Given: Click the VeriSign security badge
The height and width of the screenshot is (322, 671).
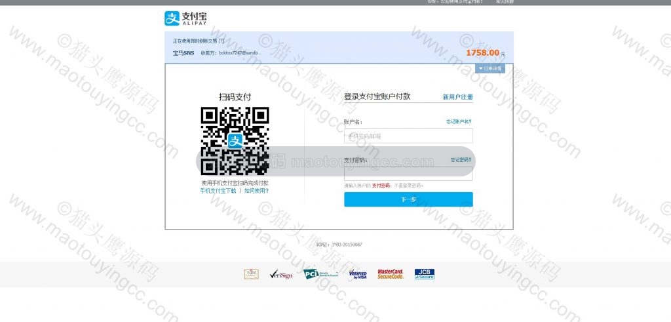Looking at the screenshot, I should tap(281, 275).
